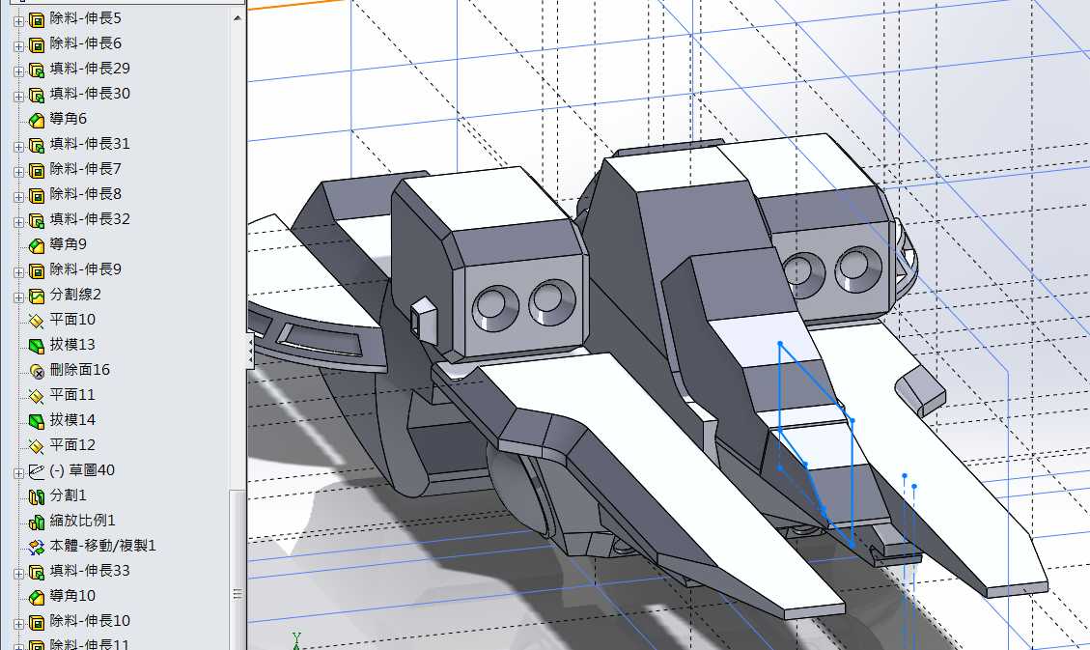The width and height of the screenshot is (1090, 650).
Task: Select the 拔模13 feature label
Action: coord(72,344)
